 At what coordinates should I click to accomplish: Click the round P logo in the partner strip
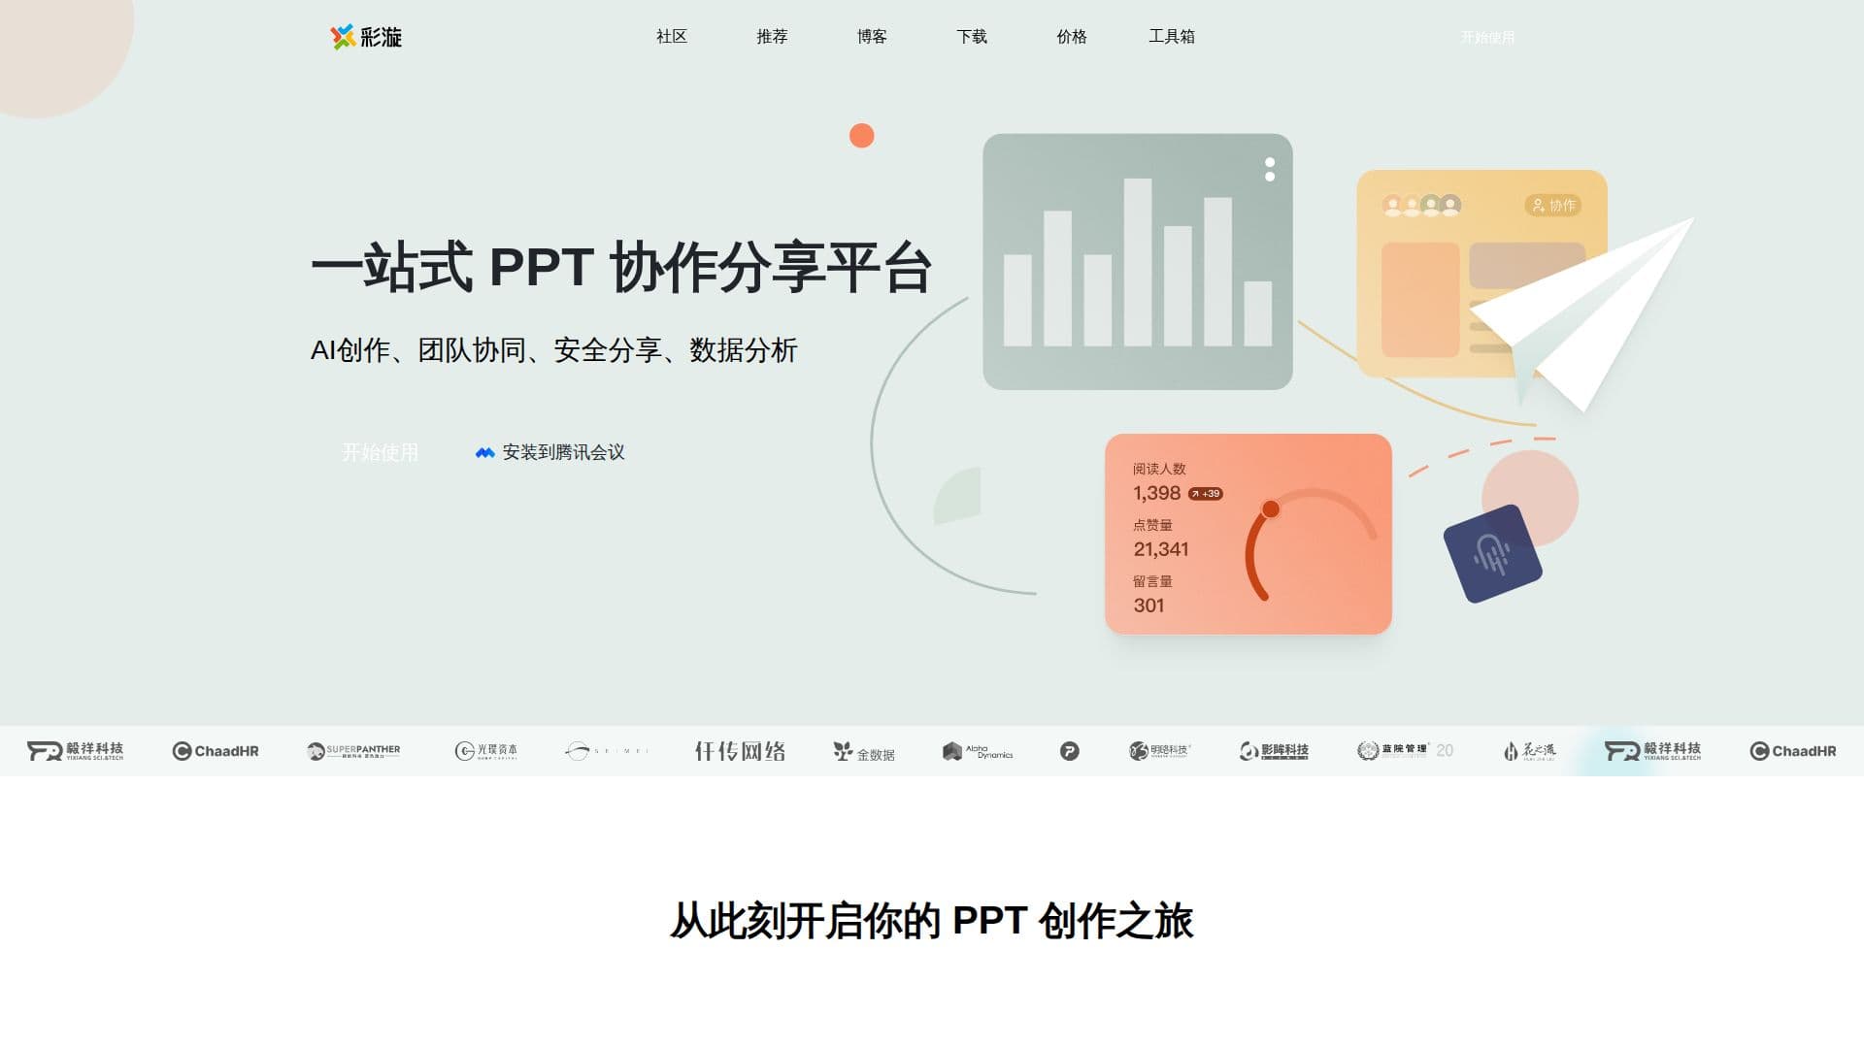point(1069,751)
